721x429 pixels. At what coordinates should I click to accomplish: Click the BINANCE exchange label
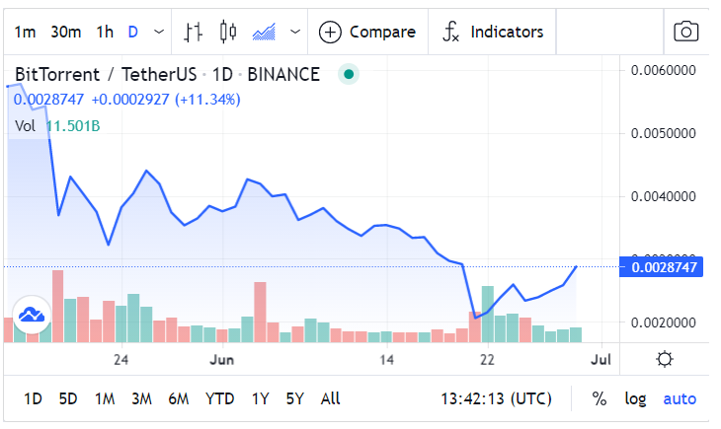[283, 74]
